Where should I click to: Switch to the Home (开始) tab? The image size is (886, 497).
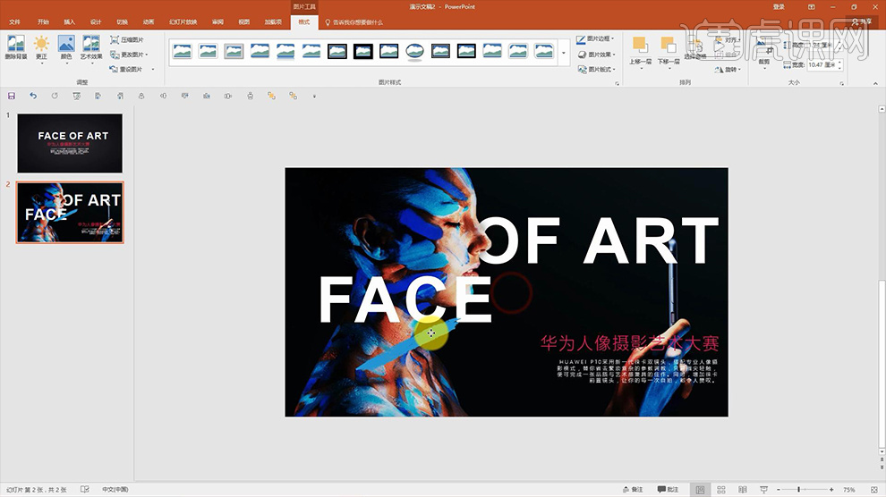point(44,22)
